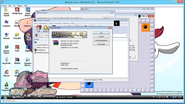Viewport: 185px width, 104px height.
Task: Open the Virtual PC Edit menu
Action: coord(10,5)
